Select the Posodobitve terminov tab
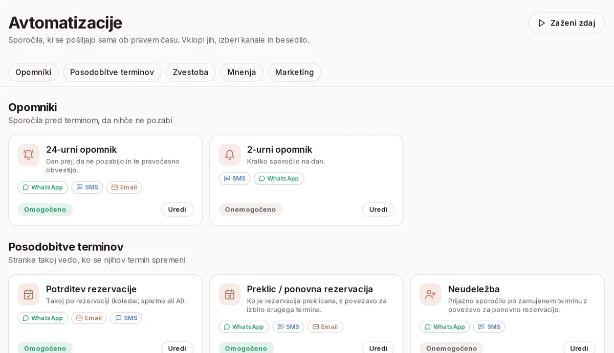Screen dimensions: 614x353 point(112,72)
